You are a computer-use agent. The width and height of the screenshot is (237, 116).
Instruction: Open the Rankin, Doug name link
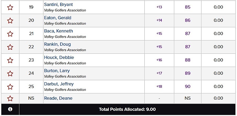pos(58,44)
